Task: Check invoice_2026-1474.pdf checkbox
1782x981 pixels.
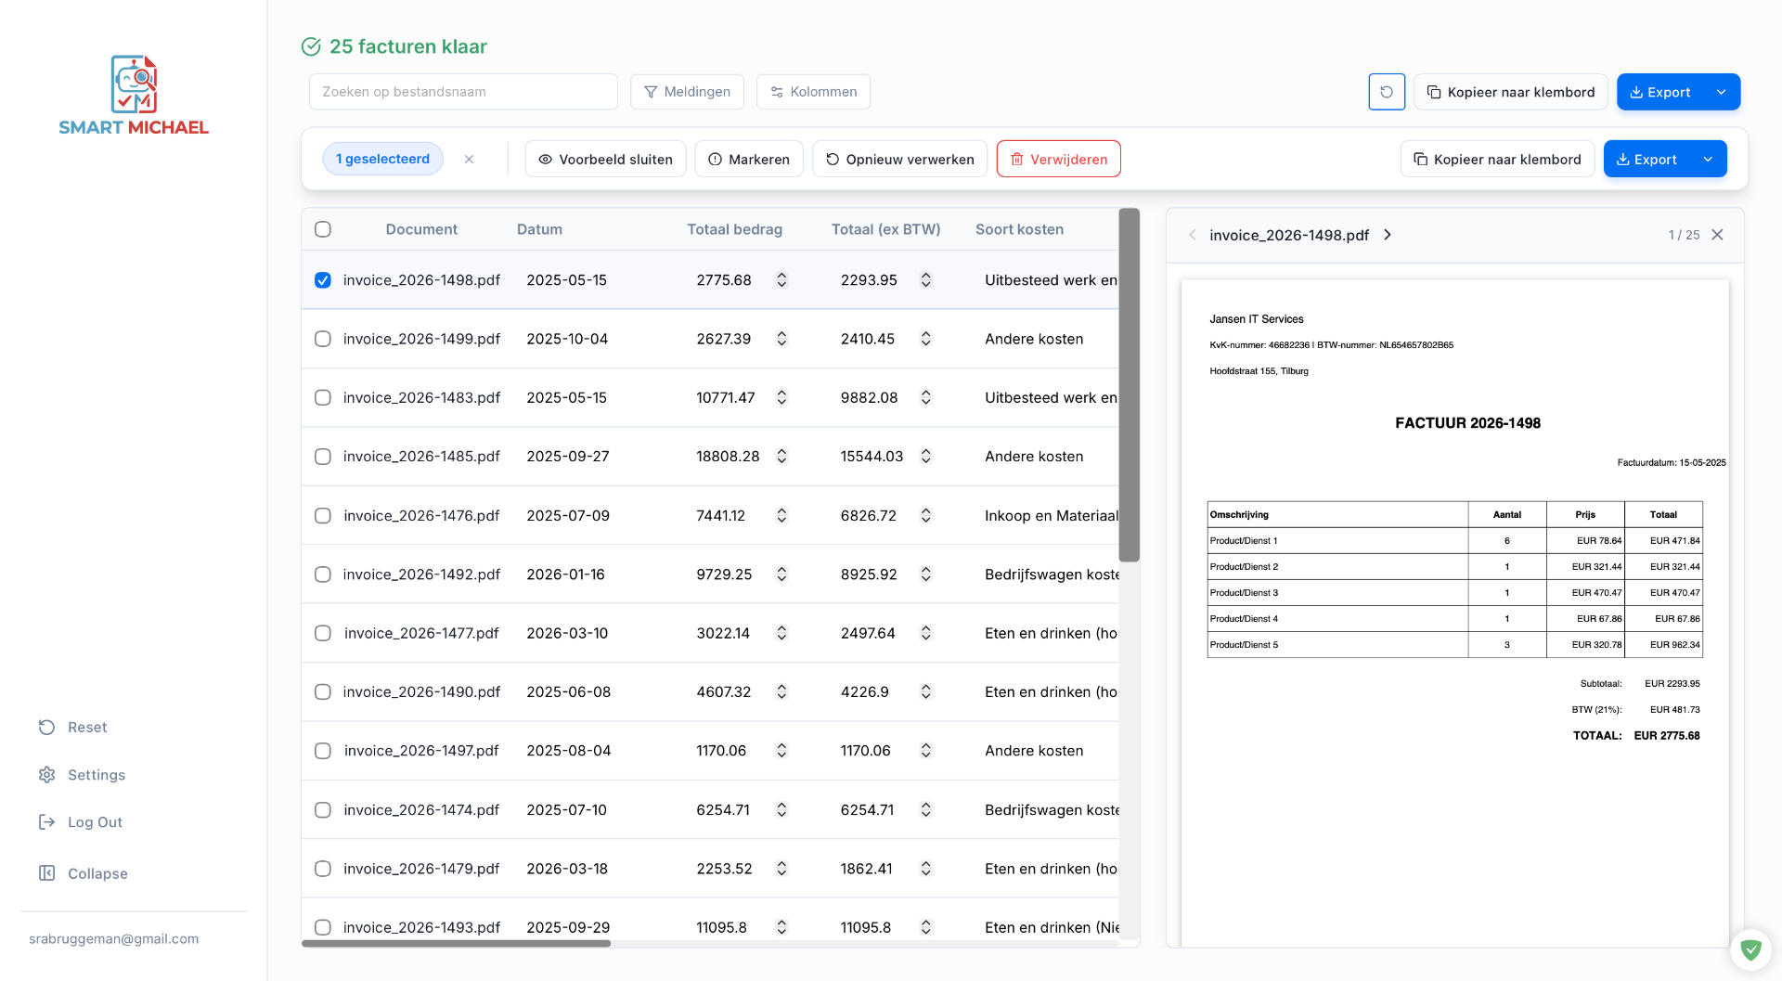Action: coord(323,809)
